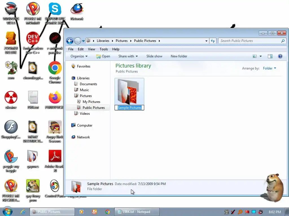Viewport: 289px width, 216px height.
Task: Click the magnifier icon in search box
Action: pos(283,41)
